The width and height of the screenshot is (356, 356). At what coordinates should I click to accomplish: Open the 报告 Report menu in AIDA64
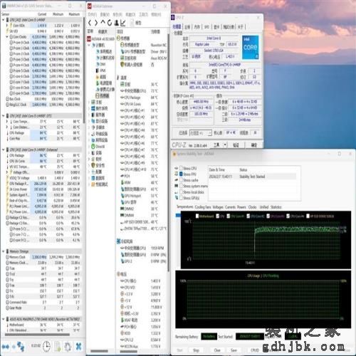117,14
